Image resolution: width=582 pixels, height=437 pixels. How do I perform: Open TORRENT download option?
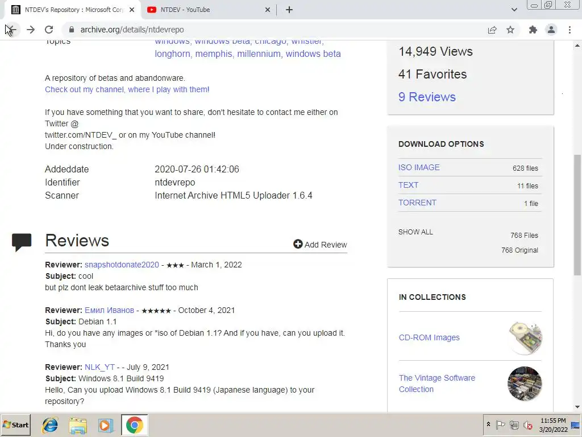[417, 203]
